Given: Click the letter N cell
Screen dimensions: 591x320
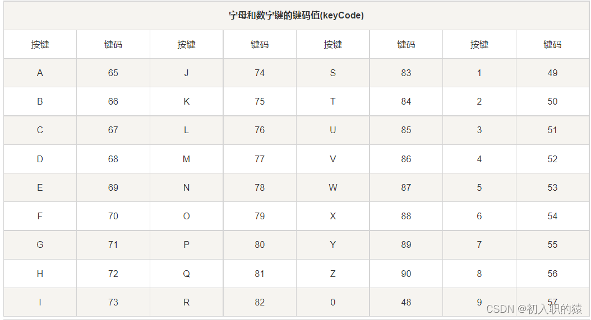Looking at the screenshot, I should click(x=187, y=187).
